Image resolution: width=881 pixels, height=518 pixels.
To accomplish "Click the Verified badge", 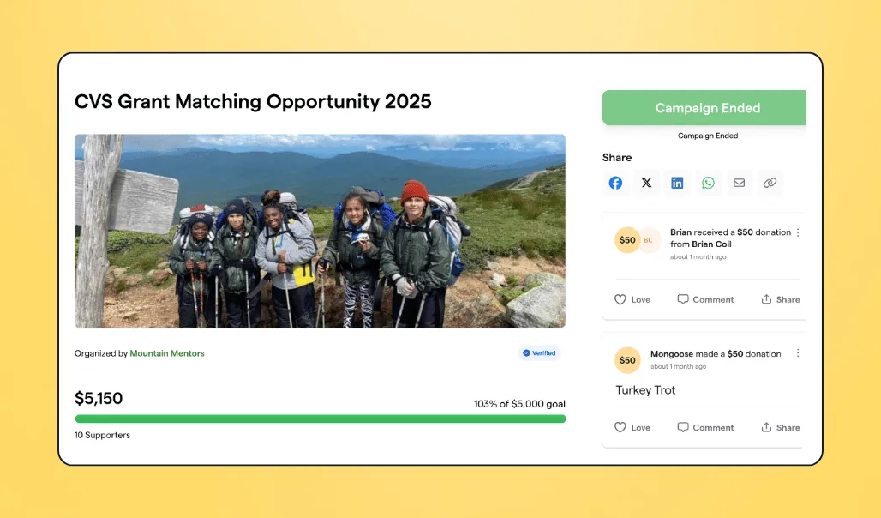I will [539, 353].
